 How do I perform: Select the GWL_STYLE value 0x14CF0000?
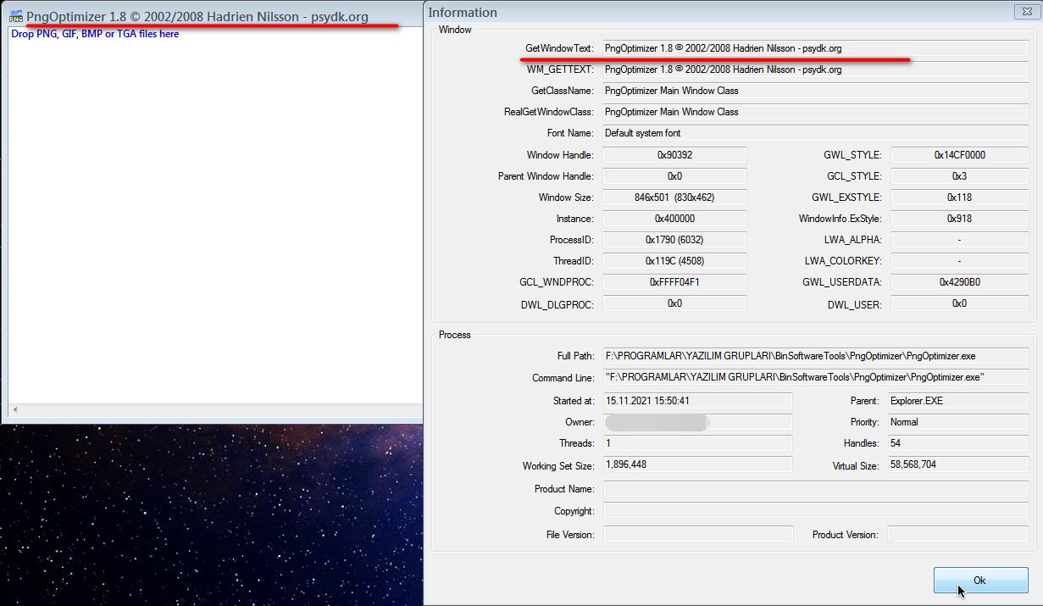(x=959, y=155)
